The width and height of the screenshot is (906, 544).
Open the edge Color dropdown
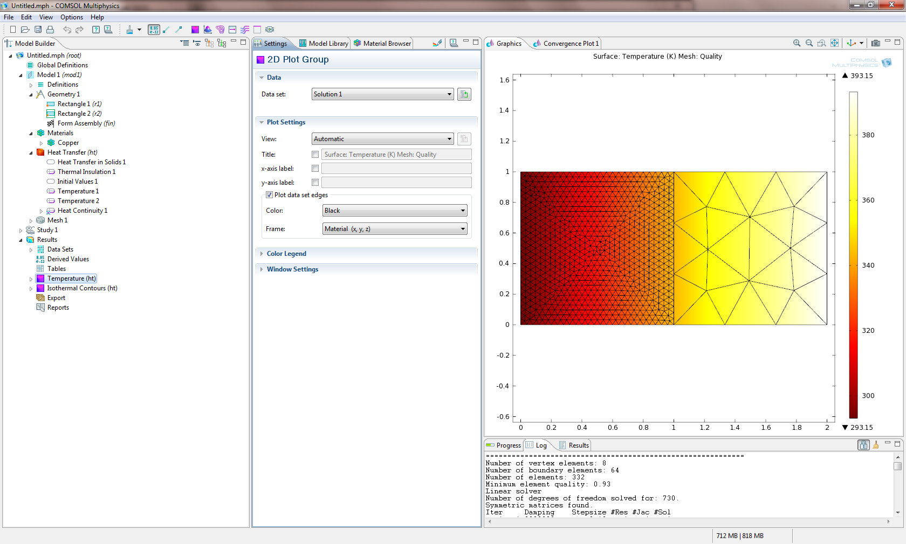click(394, 211)
